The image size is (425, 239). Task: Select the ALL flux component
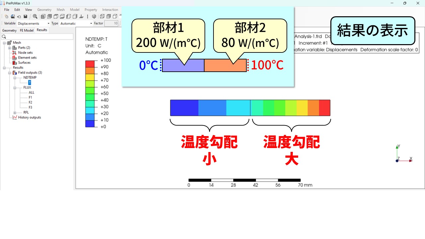coord(31,92)
